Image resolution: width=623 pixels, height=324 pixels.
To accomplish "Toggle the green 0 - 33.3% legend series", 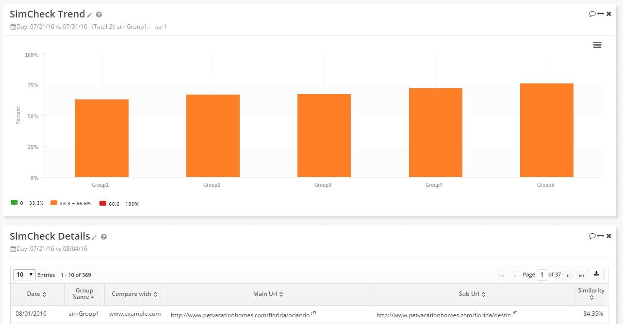I will coord(27,203).
